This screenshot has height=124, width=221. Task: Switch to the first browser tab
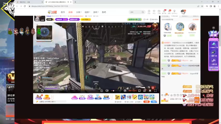29,2
